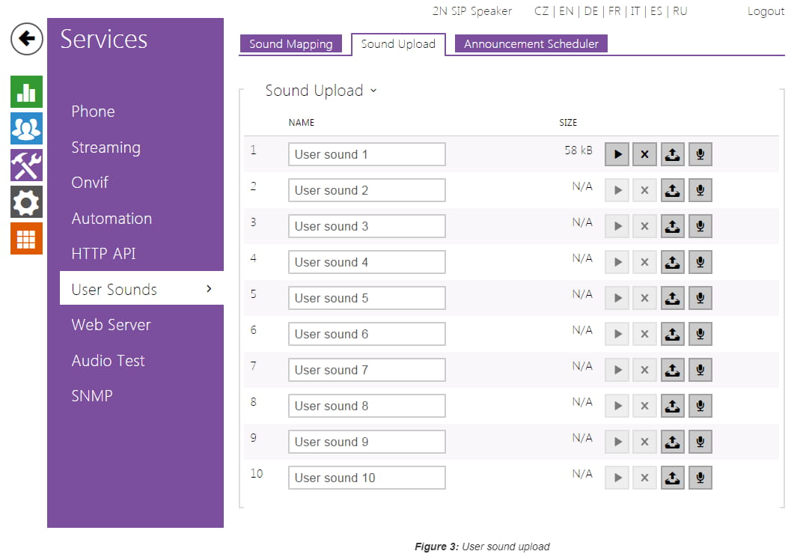Click the back arrow button
The image size is (806, 560).
(27, 39)
